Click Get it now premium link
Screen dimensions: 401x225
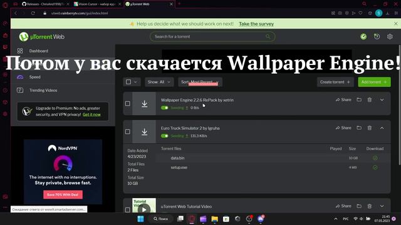[91, 114]
